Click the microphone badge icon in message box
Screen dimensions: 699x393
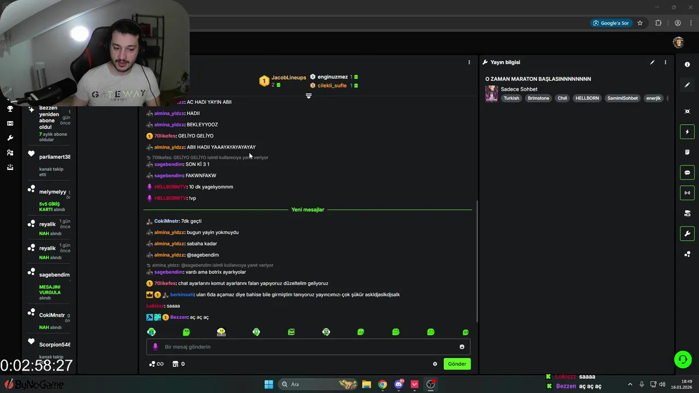point(155,347)
